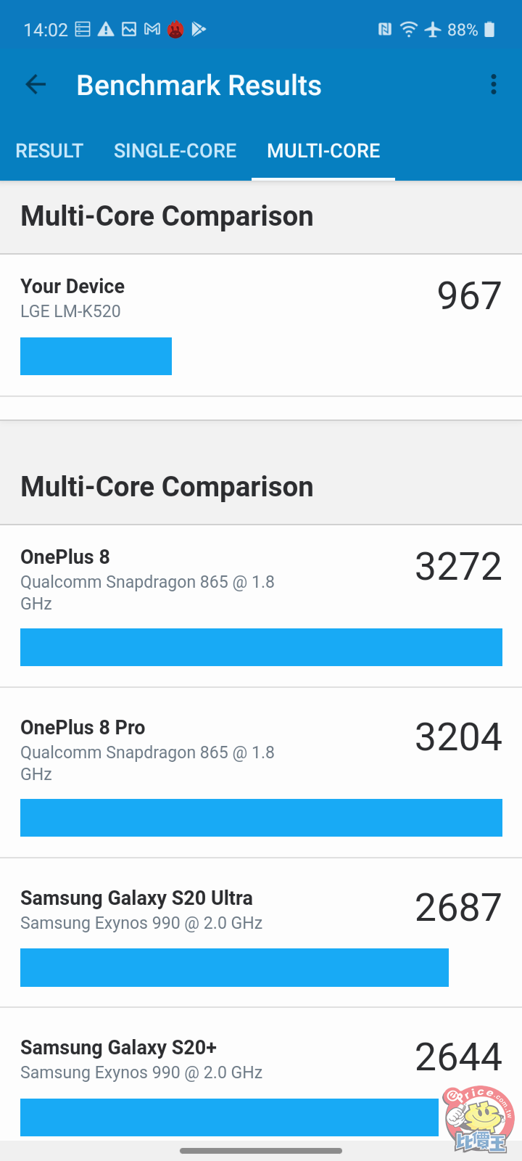Tap the Gmail notification icon
Image resolution: width=522 pixels, height=1161 pixels.
152,29
